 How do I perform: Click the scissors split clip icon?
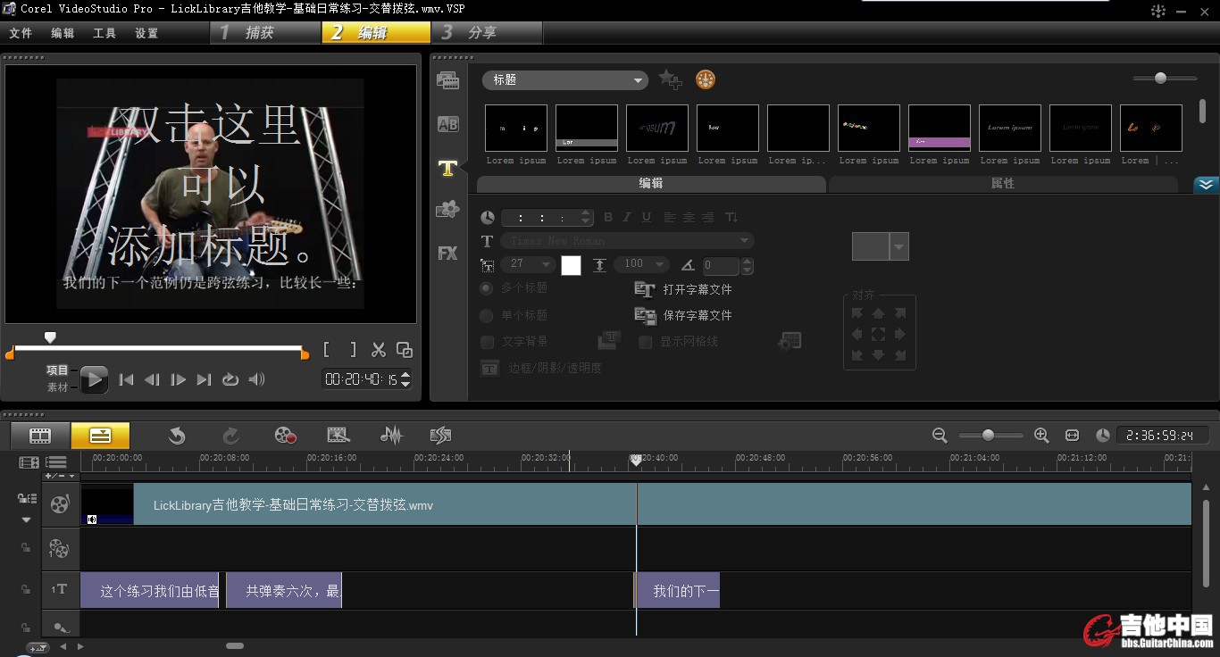tap(379, 350)
